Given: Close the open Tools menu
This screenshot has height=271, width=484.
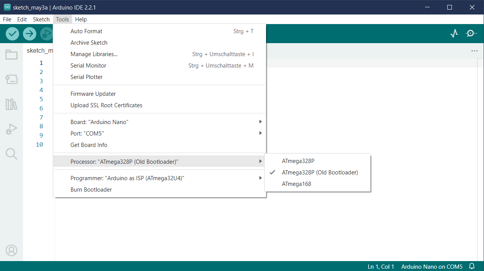Looking at the screenshot, I should tap(62, 19).
